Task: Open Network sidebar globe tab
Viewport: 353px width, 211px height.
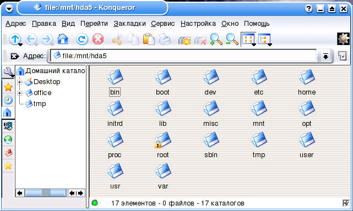Action: [8, 140]
